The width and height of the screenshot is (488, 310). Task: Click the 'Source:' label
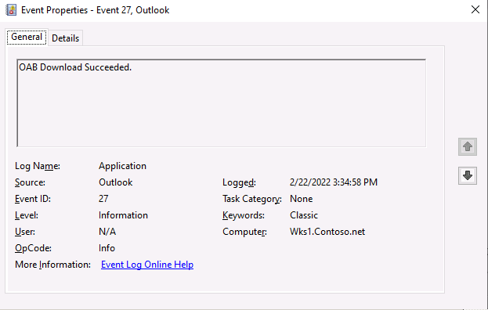pyautogui.click(x=30, y=182)
